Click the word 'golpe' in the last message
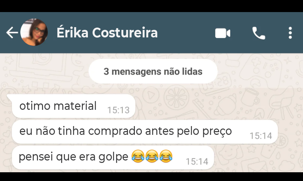The height and width of the screenshot is (181, 303). 113,157
